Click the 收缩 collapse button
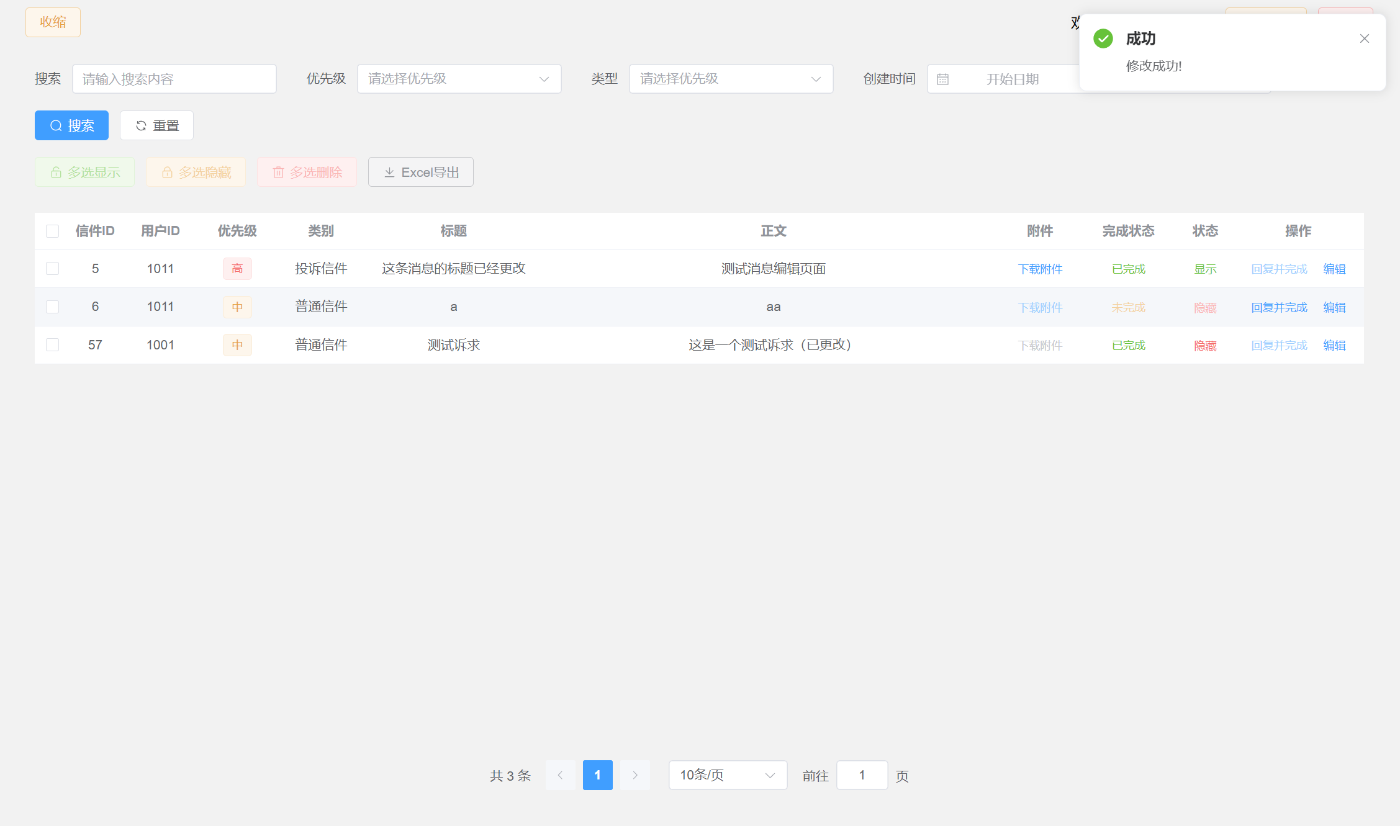 53,22
